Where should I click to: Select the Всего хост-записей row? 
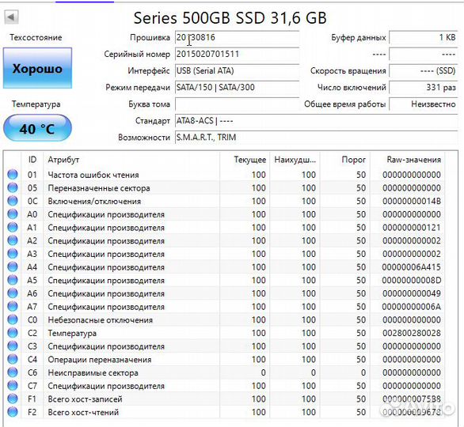coord(224,399)
